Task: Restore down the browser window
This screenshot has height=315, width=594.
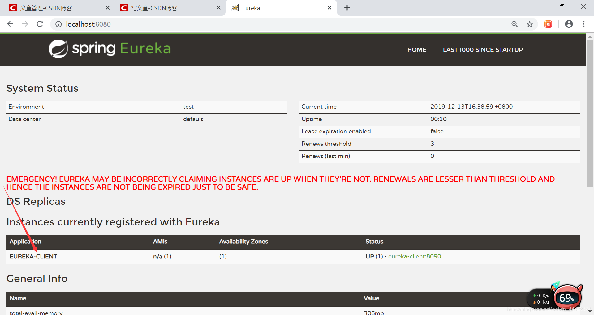Action: coord(562,7)
